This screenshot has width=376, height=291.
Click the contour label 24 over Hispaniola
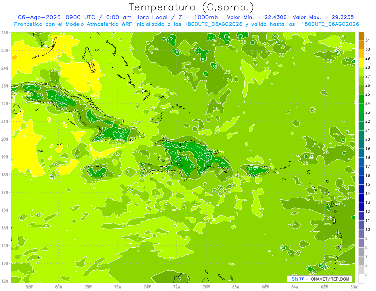tap(207, 152)
